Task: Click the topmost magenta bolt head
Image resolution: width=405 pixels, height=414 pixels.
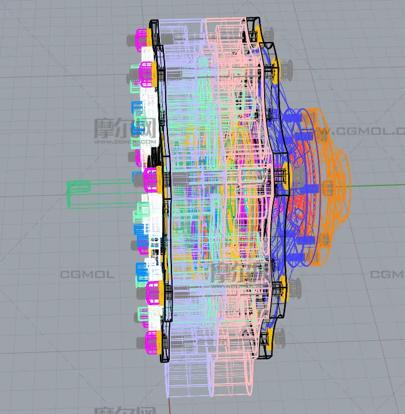Action: click(x=141, y=37)
